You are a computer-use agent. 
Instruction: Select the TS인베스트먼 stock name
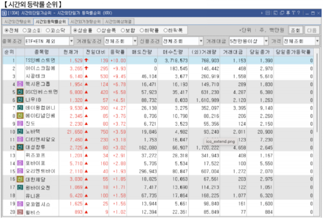click(40, 60)
